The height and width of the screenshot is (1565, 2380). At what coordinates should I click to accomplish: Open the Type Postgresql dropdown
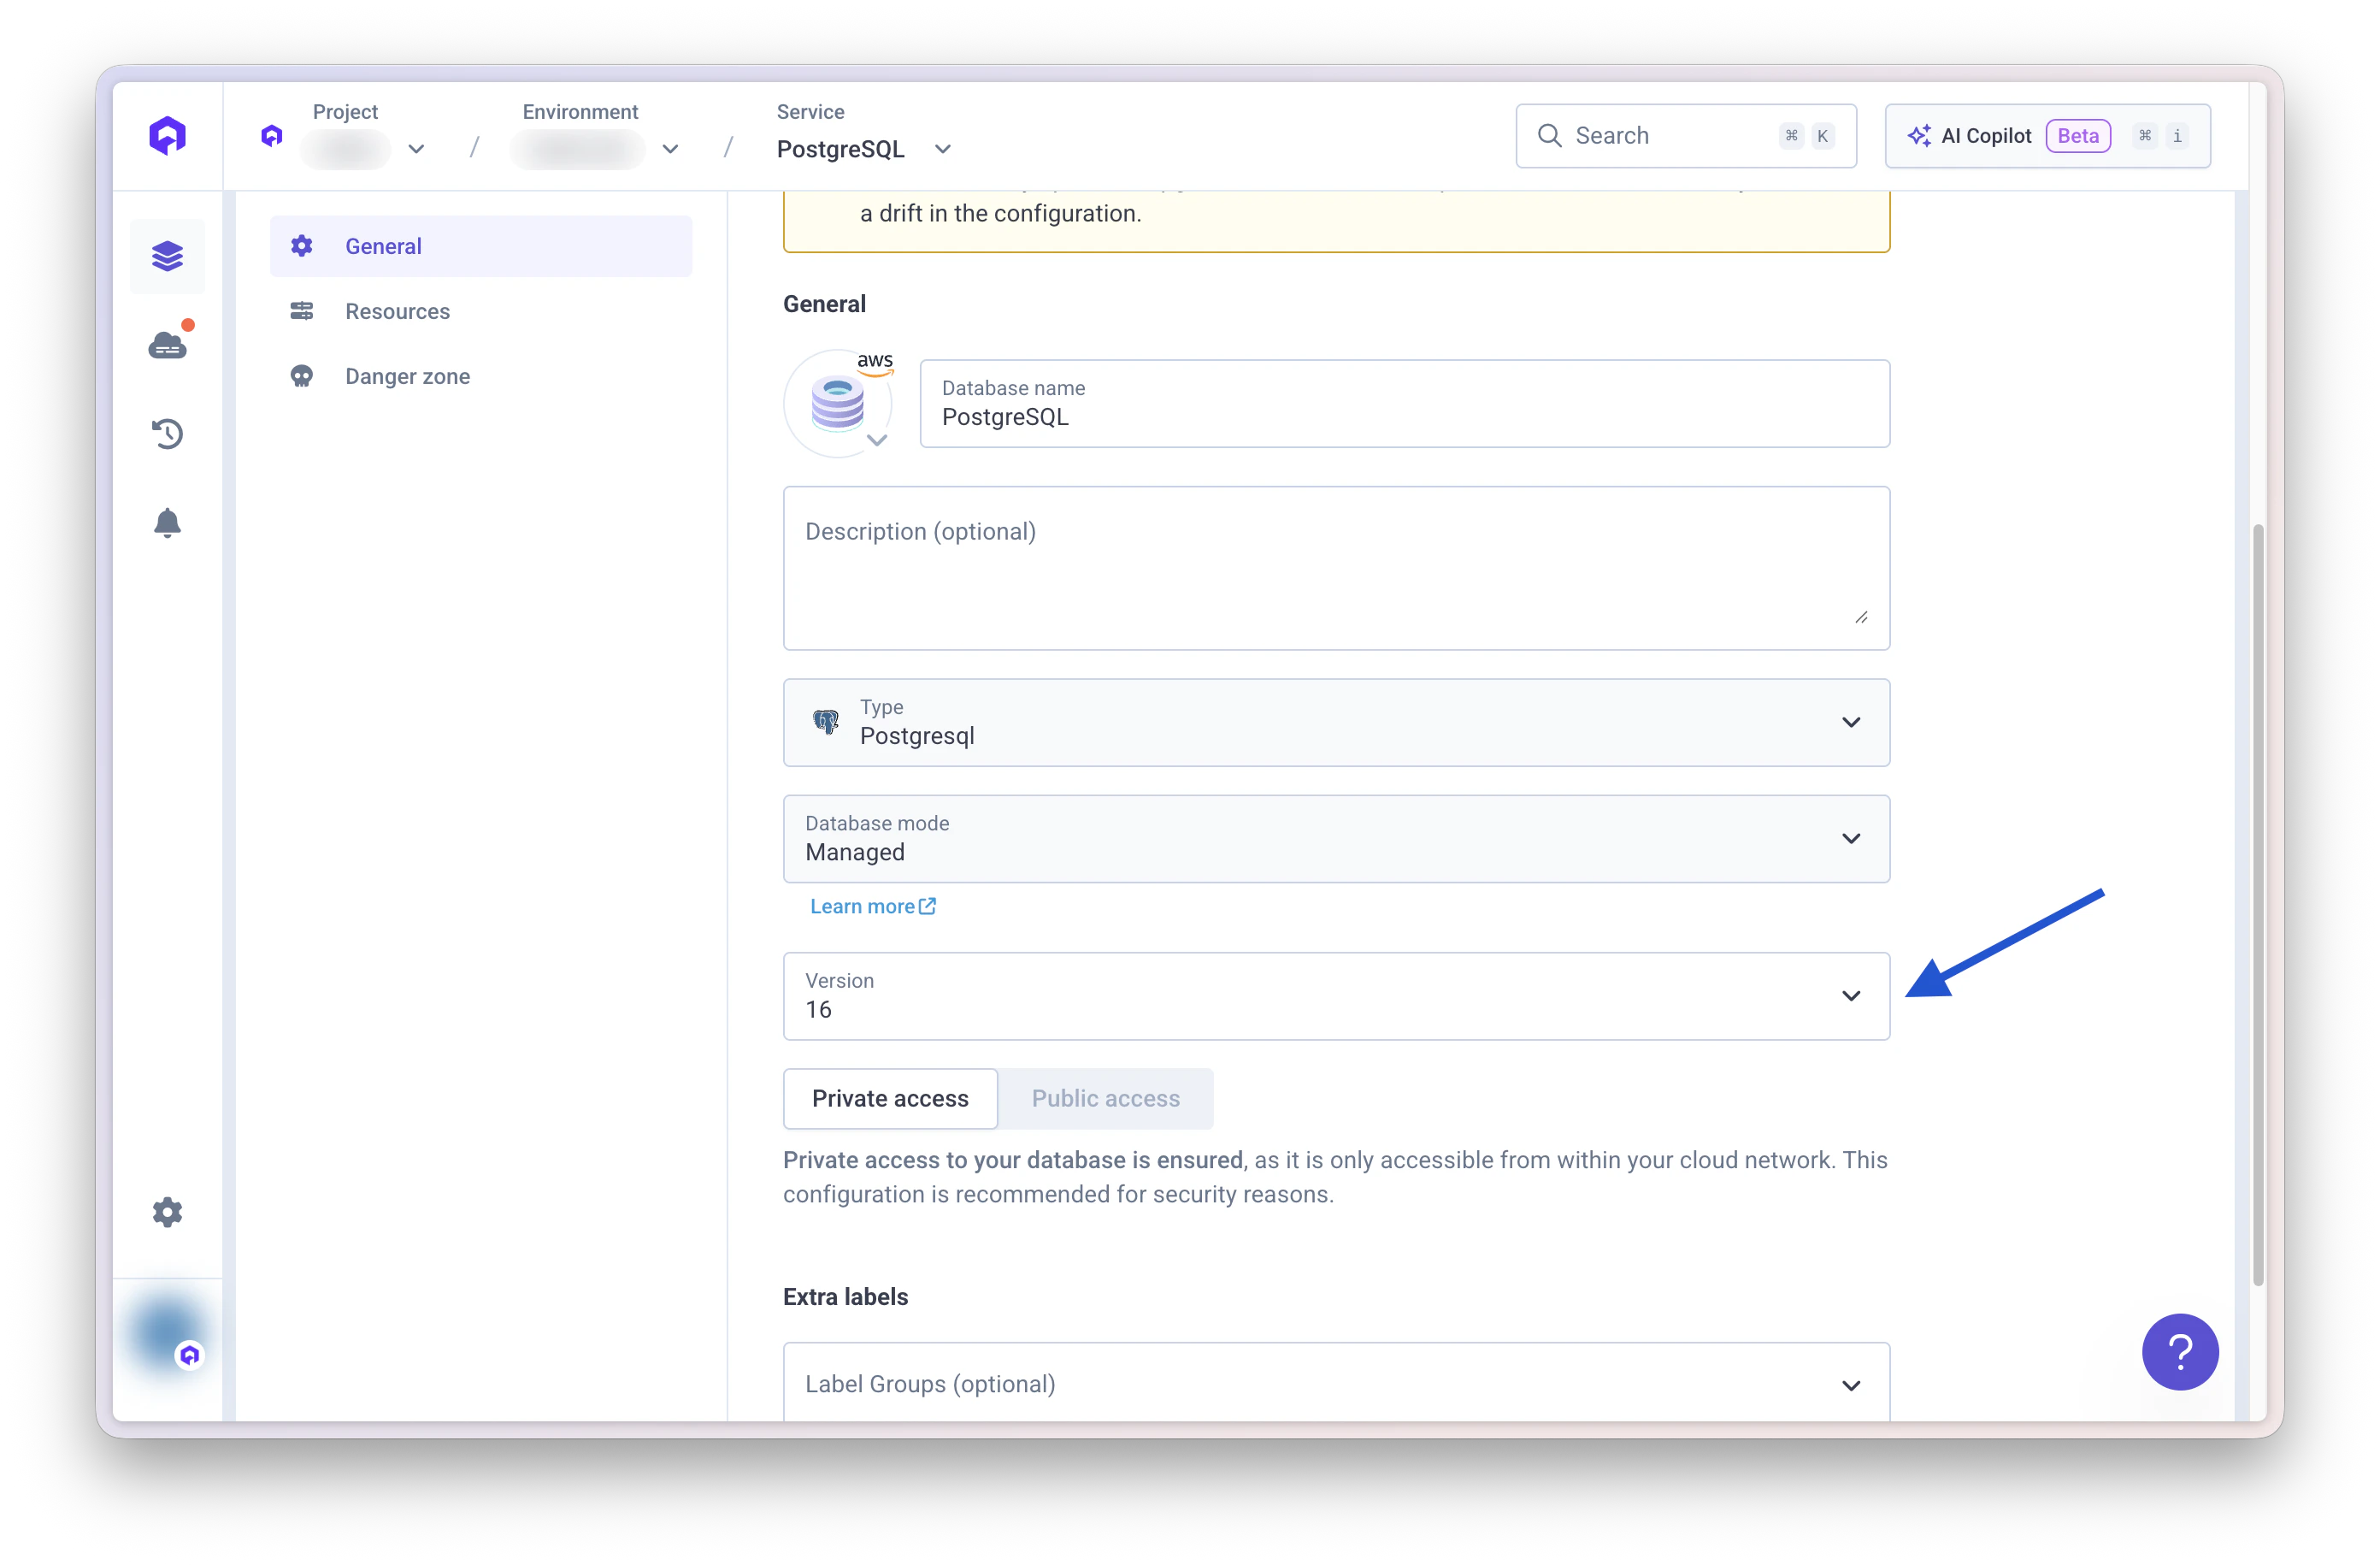(1335, 723)
